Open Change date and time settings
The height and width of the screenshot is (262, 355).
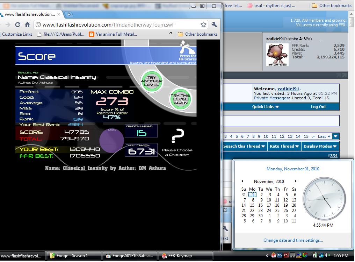pyautogui.click(x=293, y=240)
